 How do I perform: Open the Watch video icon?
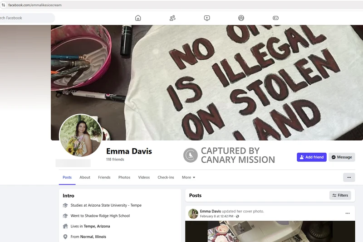pyautogui.click(x=207, y=18)
